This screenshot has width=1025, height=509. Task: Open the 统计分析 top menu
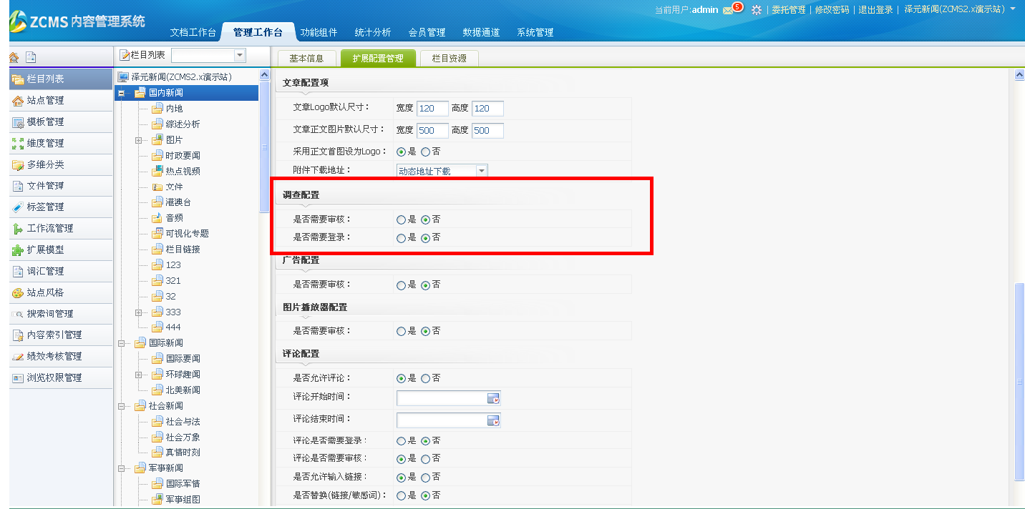tap(372, 32)
